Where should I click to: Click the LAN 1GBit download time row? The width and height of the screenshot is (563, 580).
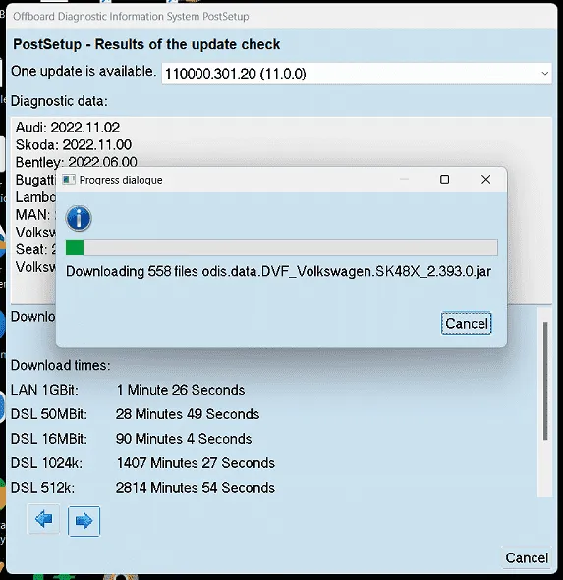point(128,390)
